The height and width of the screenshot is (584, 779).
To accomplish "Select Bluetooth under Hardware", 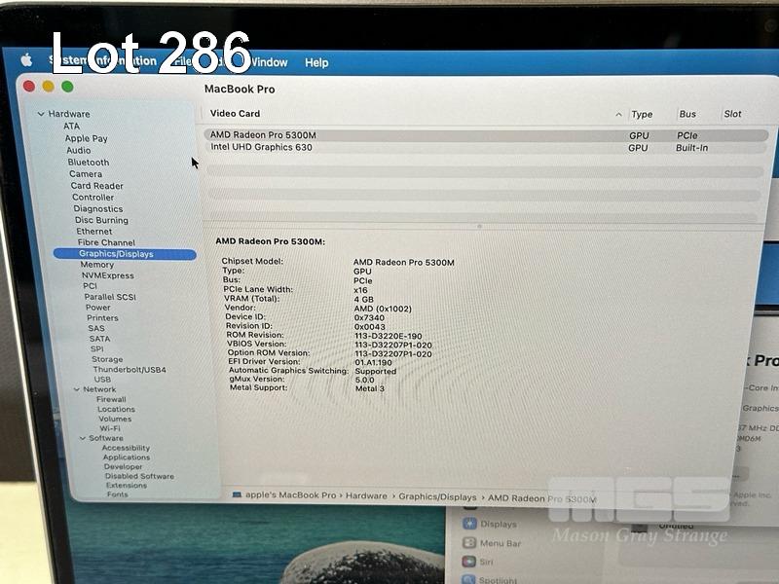I will (x=89, y=163).
